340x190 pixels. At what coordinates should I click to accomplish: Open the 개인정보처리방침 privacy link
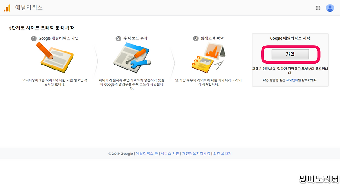pyautogui.click(x=196, y=153)
